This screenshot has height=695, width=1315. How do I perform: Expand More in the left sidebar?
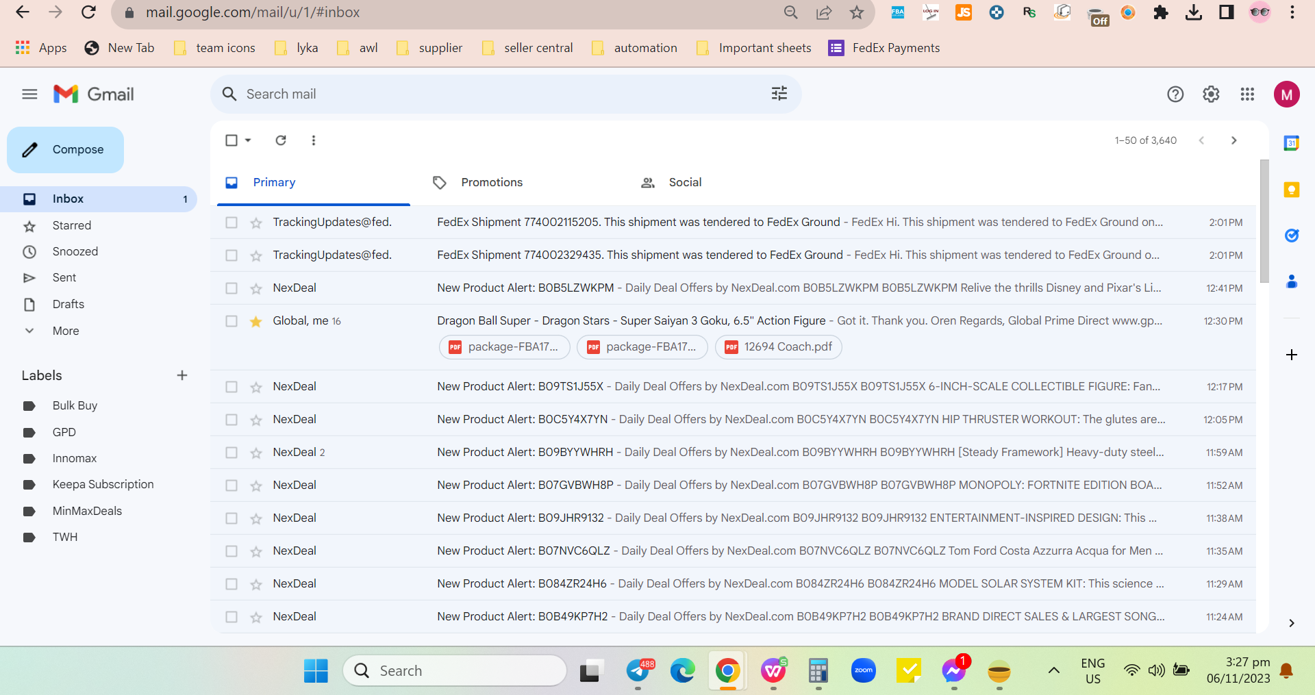tap(66, 331)
